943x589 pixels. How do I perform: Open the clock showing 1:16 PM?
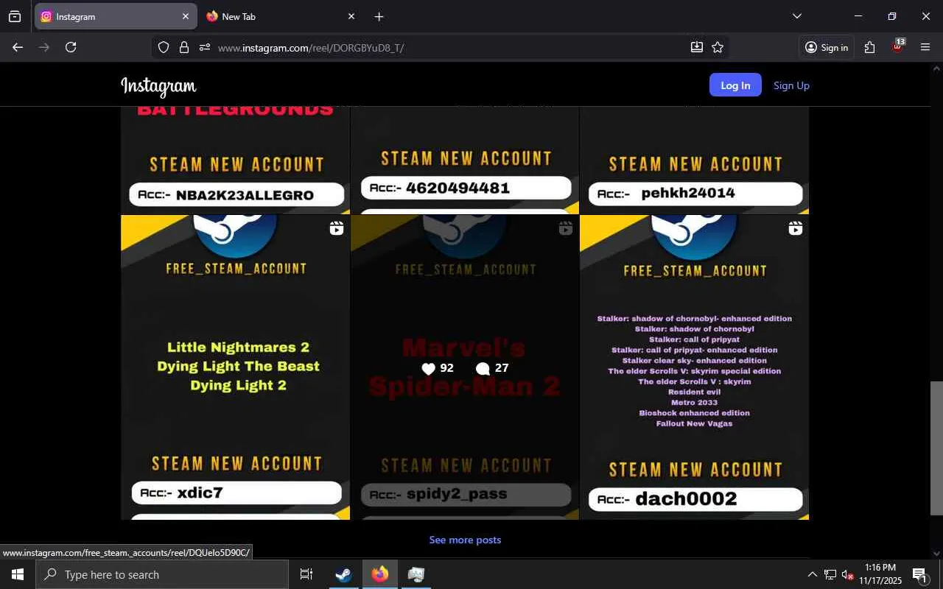[880, 574]
